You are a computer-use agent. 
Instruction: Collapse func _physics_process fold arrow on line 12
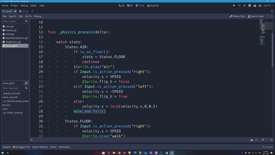[45, 32]
